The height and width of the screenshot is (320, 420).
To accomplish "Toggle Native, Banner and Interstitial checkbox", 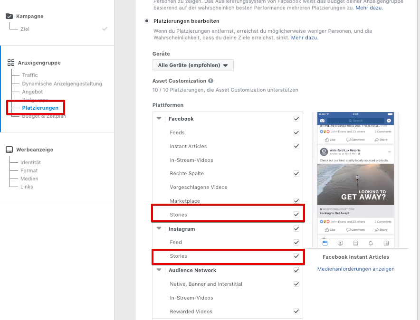I will coord(296,283).
